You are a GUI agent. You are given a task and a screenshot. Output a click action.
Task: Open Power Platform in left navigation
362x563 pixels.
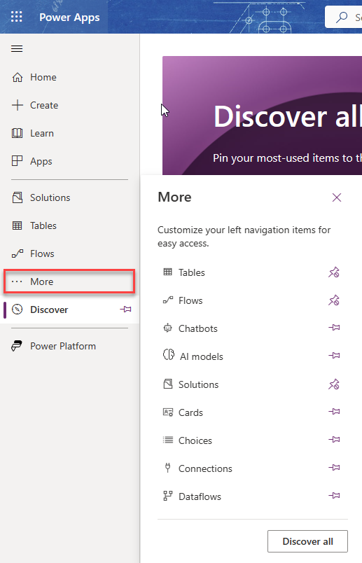pyautogui.click(x=70, y=346)
